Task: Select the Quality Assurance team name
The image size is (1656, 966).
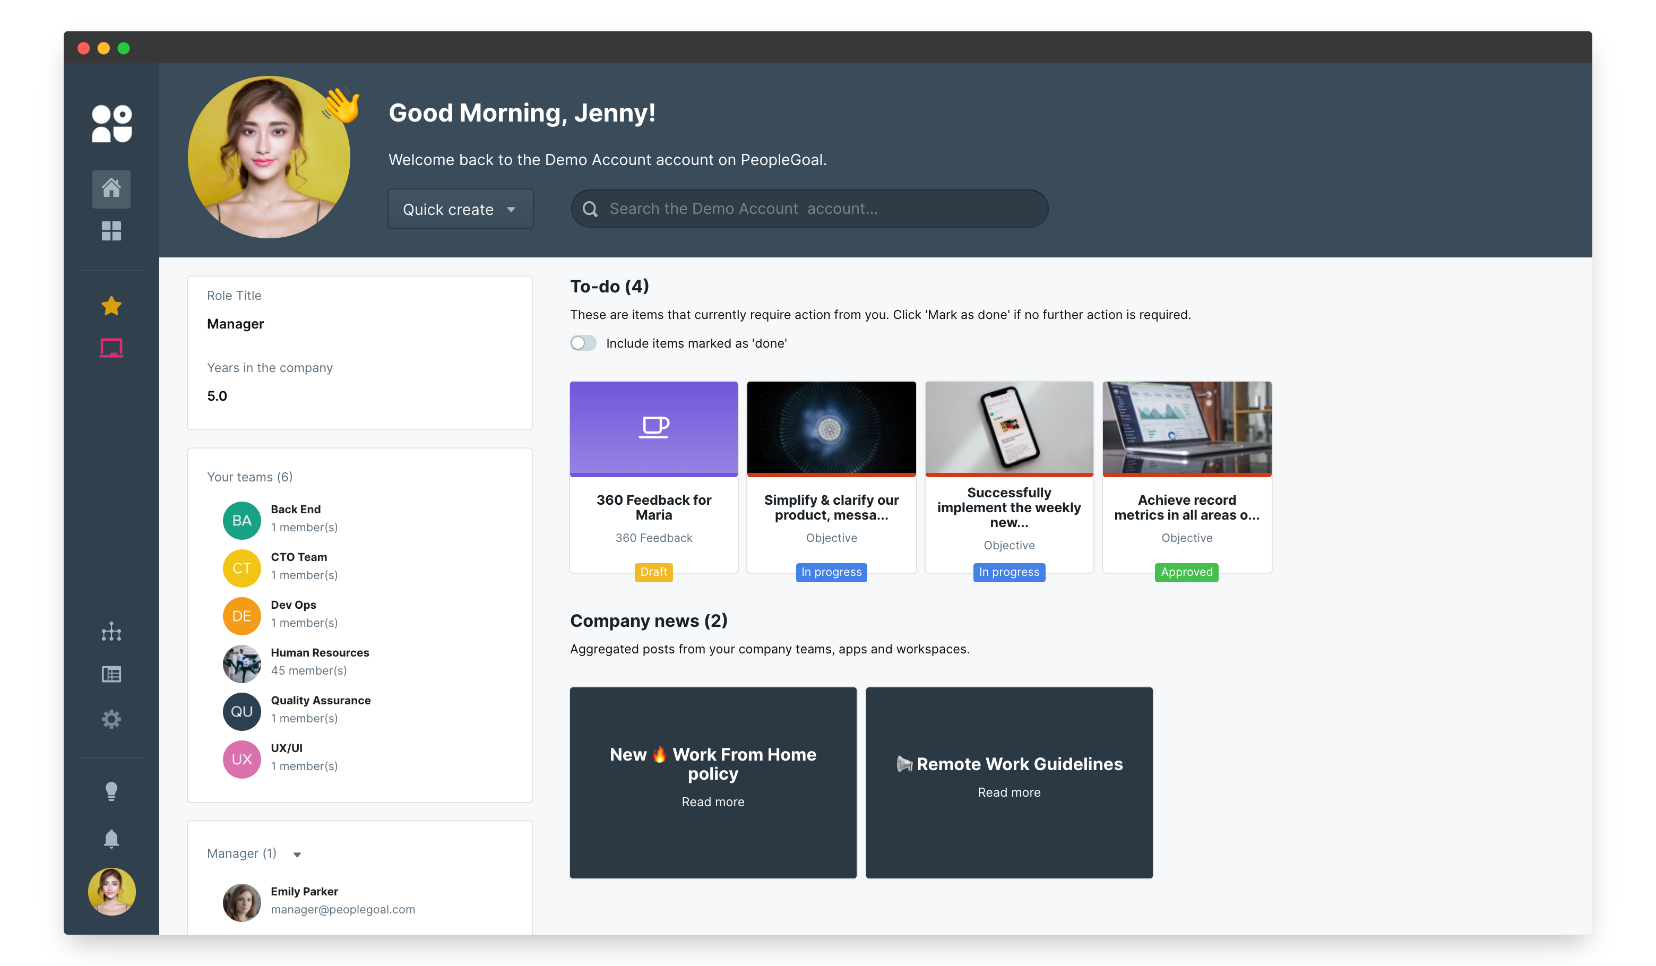Action: pyautogui.click(x=321, y=701)
